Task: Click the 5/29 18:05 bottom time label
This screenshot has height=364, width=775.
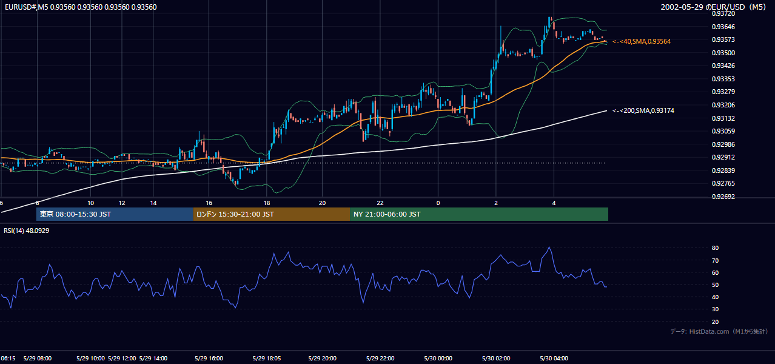Action: [x=266, y=359]
